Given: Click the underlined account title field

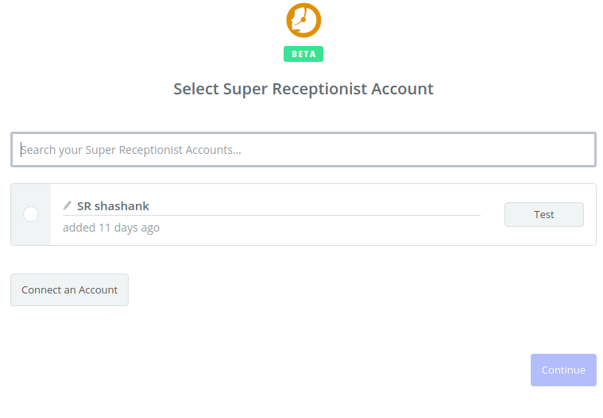Looking at the screenshot, I should click(272, 206).
